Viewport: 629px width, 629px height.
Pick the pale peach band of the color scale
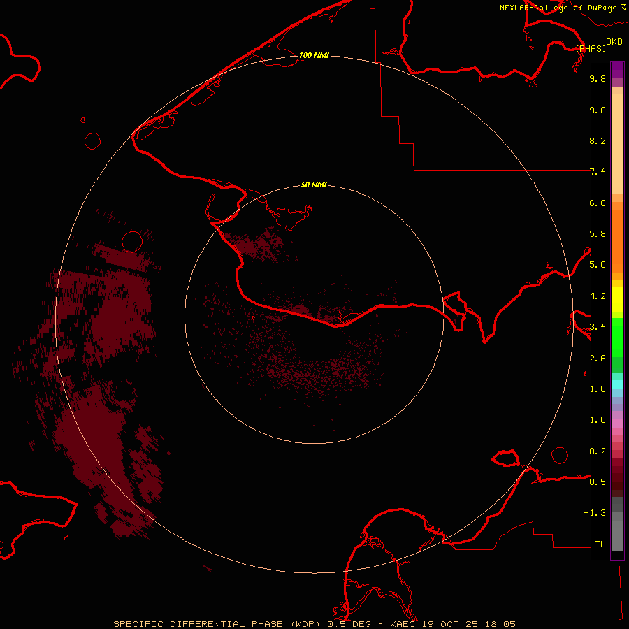[x=617, y=143]
